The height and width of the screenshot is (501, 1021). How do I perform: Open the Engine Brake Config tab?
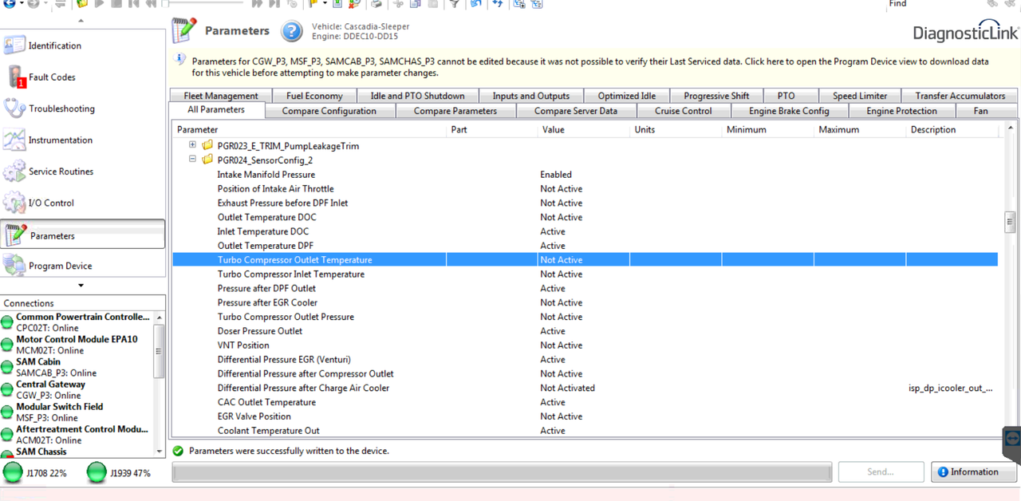click(789, 111)
